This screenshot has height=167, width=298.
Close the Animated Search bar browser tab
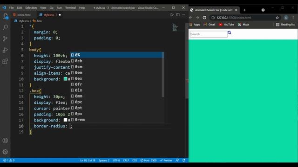pos(236,10)
